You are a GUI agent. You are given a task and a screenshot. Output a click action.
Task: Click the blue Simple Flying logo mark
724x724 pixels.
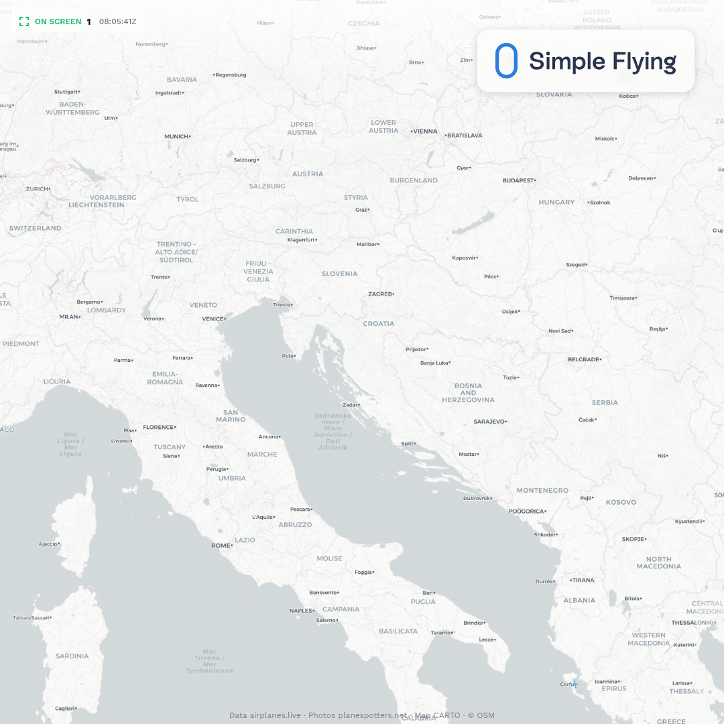pyautogui.click(x=506, y=60)
